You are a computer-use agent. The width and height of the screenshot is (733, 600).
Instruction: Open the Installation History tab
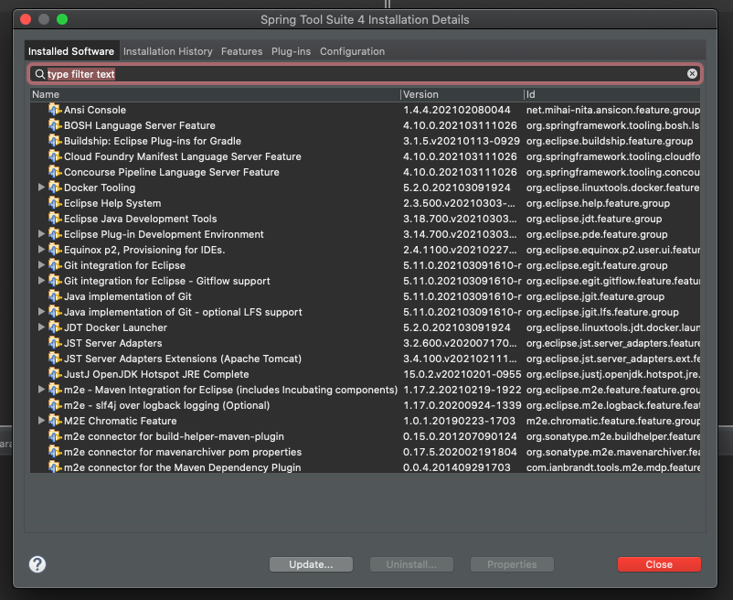(168, 51)
